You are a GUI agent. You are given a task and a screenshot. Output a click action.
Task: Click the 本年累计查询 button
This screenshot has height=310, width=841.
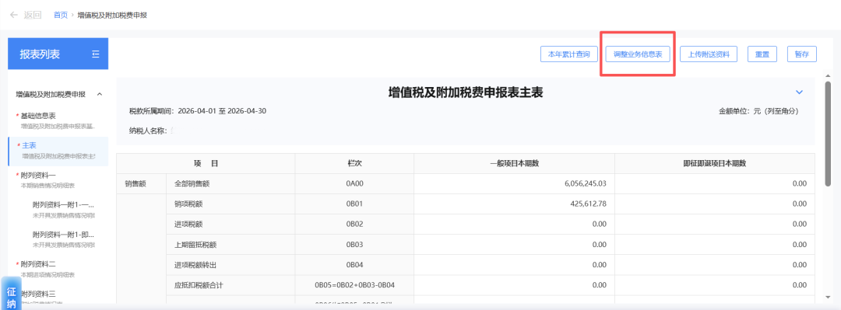click(x=568, y=54)
